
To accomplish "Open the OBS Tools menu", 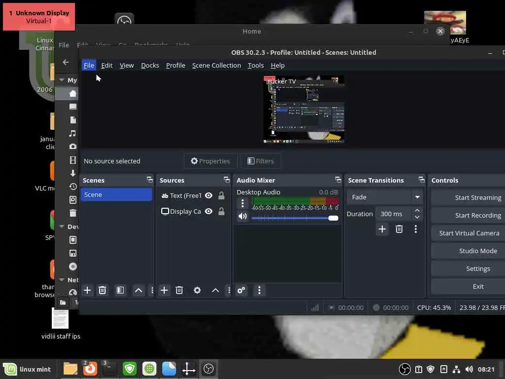I will pyautogui.click(x=256, y=66).
